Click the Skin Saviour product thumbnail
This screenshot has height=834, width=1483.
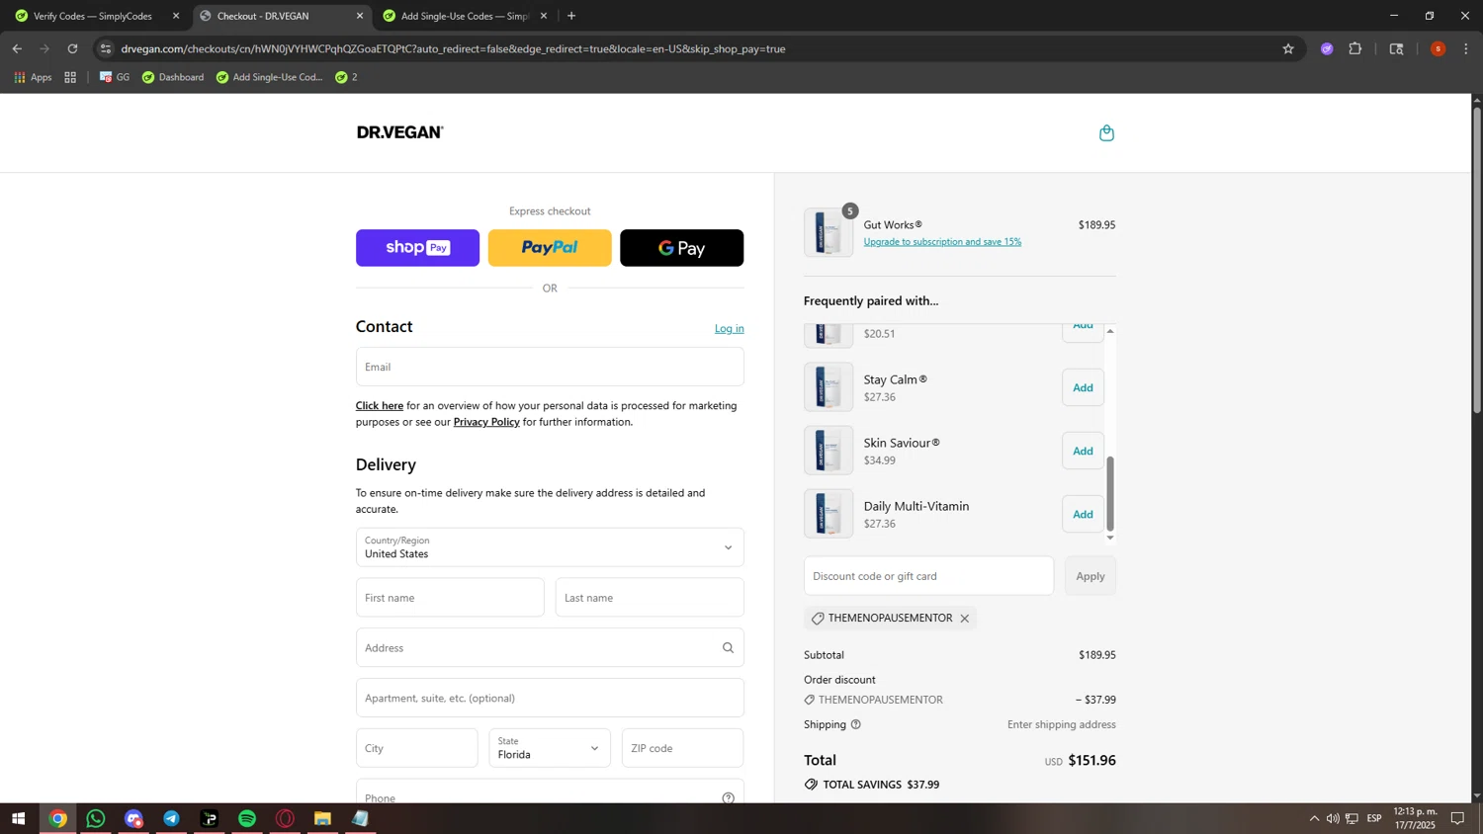[x=829, y=451]
